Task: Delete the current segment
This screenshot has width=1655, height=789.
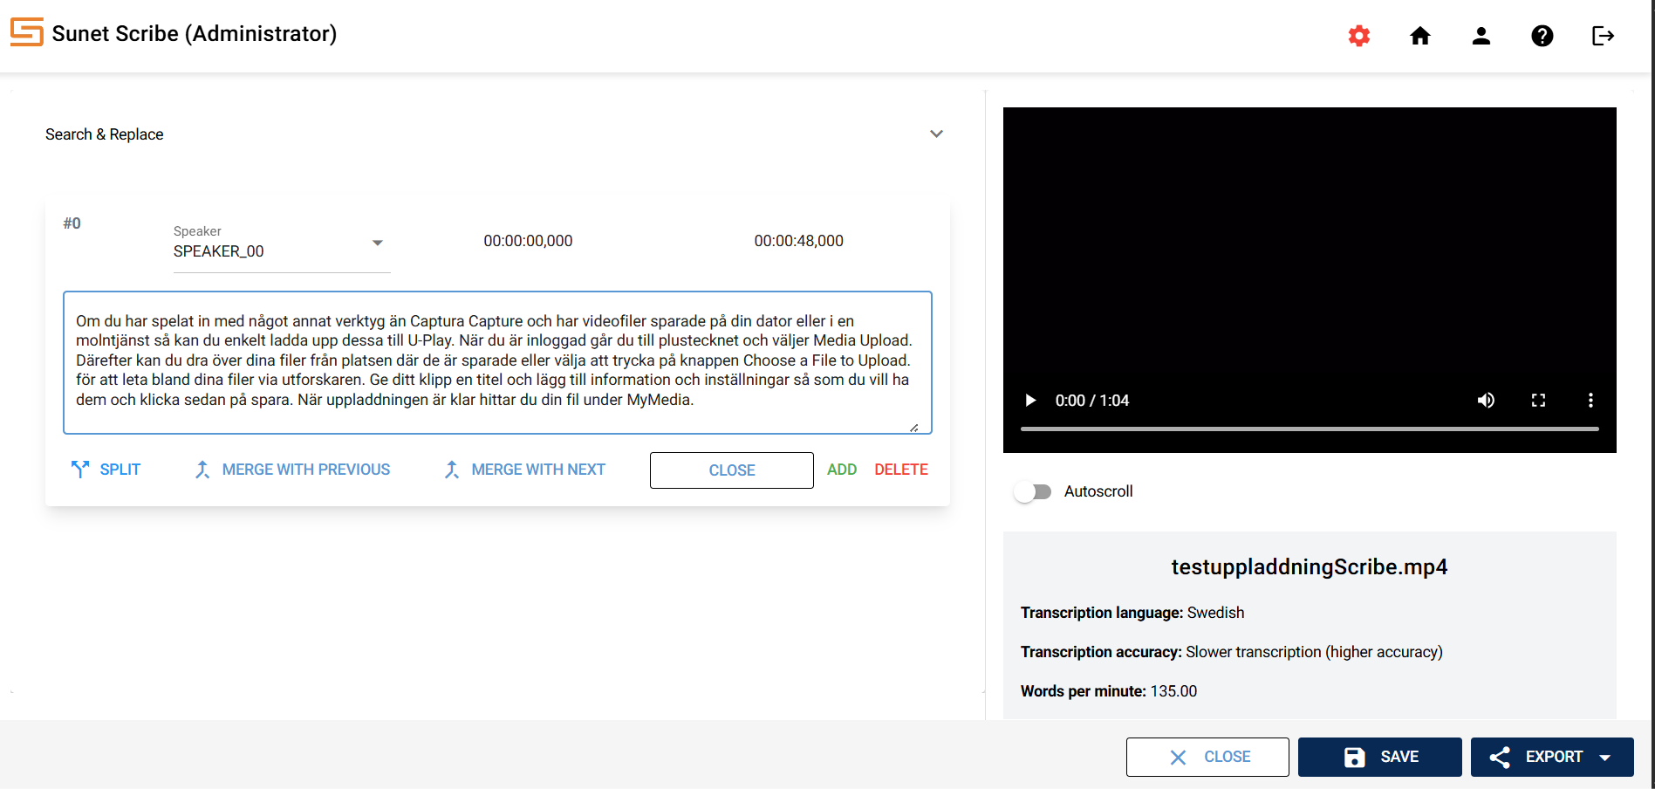Action: (900, 470)
